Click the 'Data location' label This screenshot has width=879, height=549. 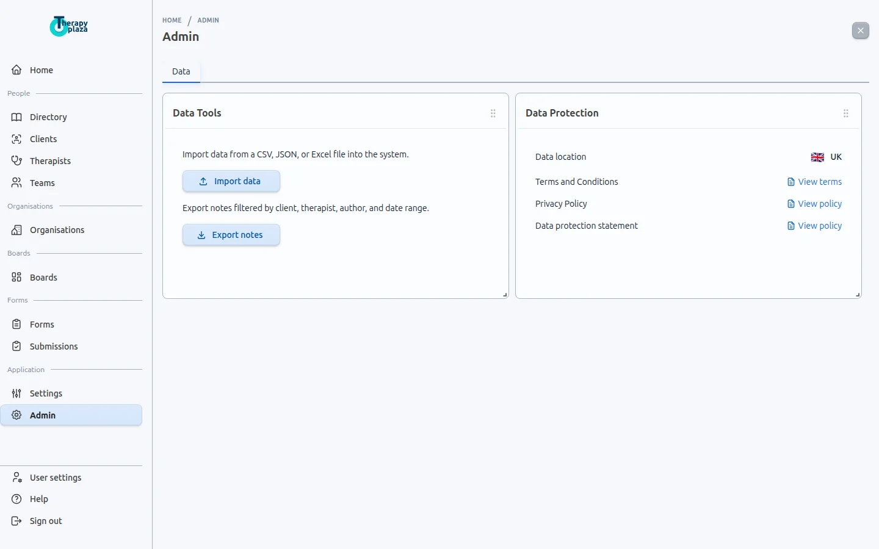(560, 157)
